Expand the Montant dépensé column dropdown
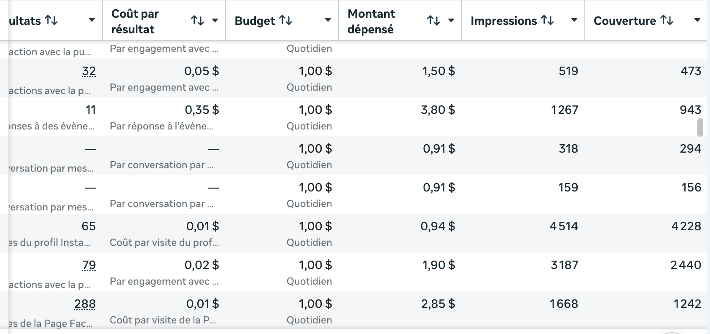The width and height of the screenshot is (710, 334). click(451, 20)
